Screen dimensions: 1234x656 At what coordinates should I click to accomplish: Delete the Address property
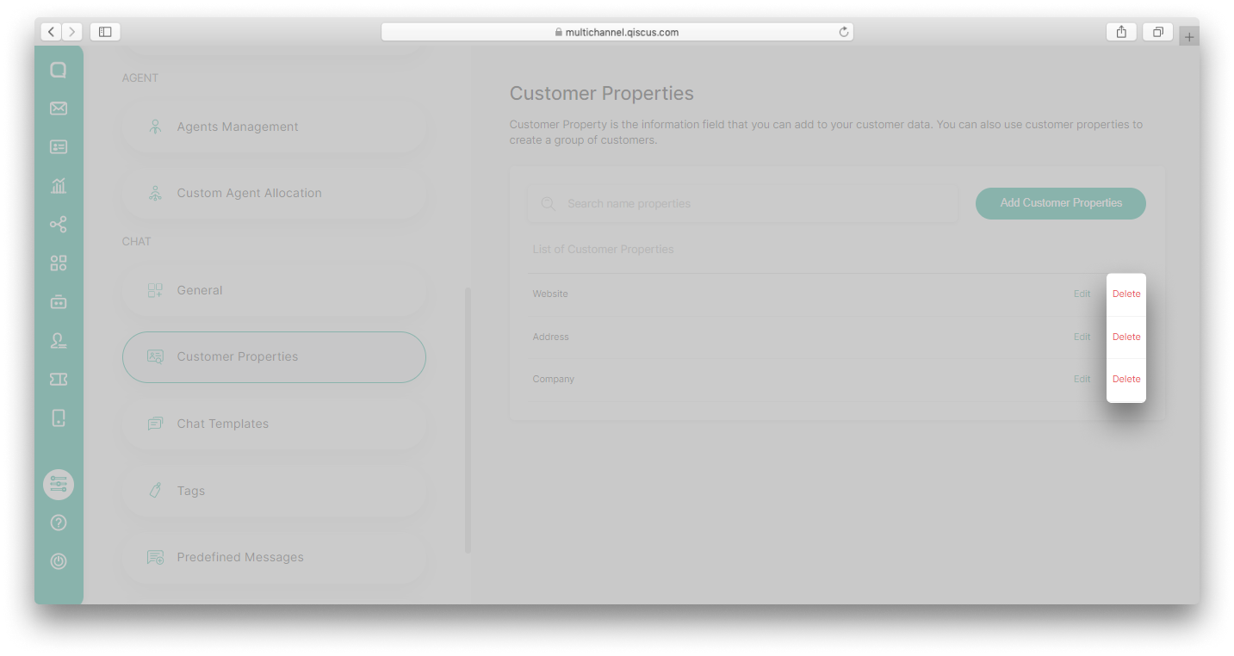[1126, 337]
